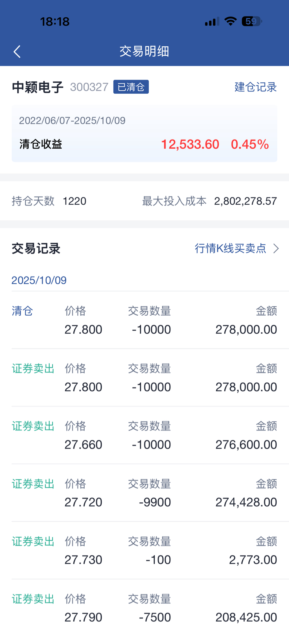The image size is (289, 628).
Task: Tap the back arrow icon
Action: [x=17, y=52]
